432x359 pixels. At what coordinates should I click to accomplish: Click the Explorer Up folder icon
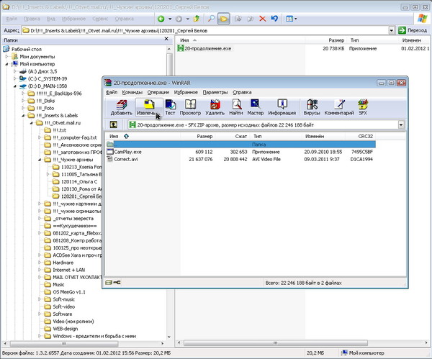197,19
